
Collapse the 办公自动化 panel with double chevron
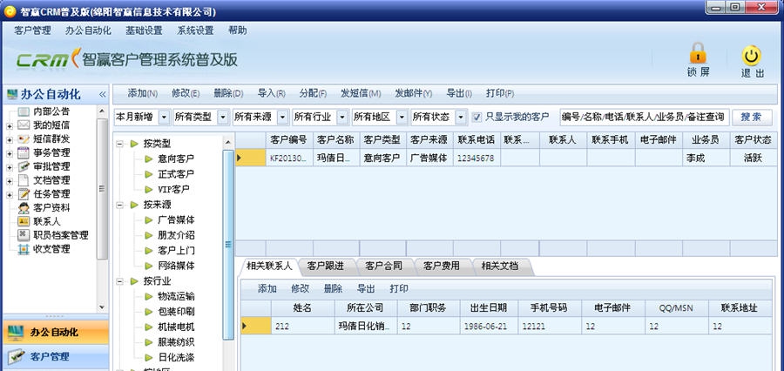tap(102, 94)
